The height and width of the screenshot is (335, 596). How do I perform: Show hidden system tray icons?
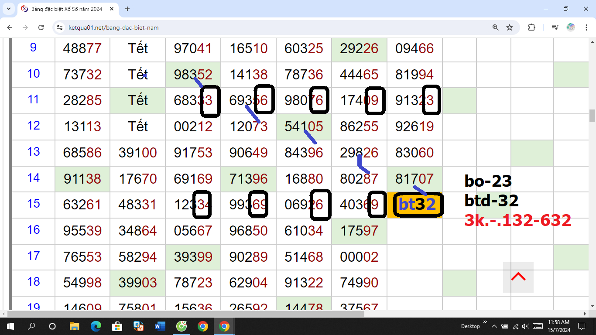[494, 326]
